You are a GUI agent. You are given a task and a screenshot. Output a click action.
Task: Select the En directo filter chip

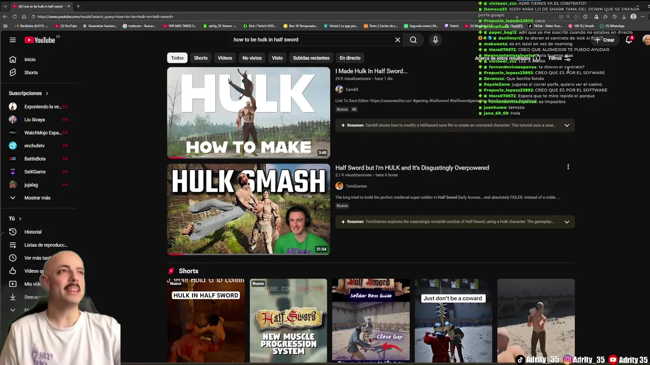coord(350,58)
